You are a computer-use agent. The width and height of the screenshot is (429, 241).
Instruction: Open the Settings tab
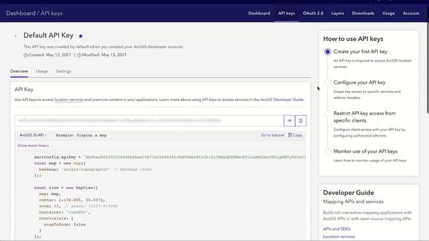[x=64, y=72]
